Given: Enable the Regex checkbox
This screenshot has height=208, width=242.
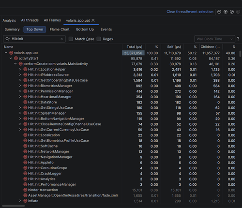Looking at the screenshot, I should 99,39.
